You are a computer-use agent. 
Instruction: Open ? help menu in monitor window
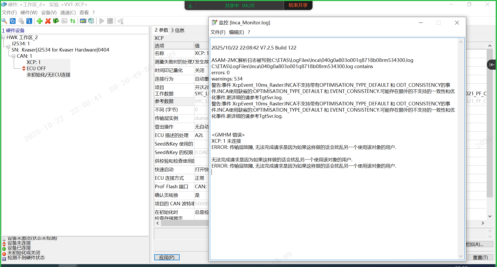[249, 32]
